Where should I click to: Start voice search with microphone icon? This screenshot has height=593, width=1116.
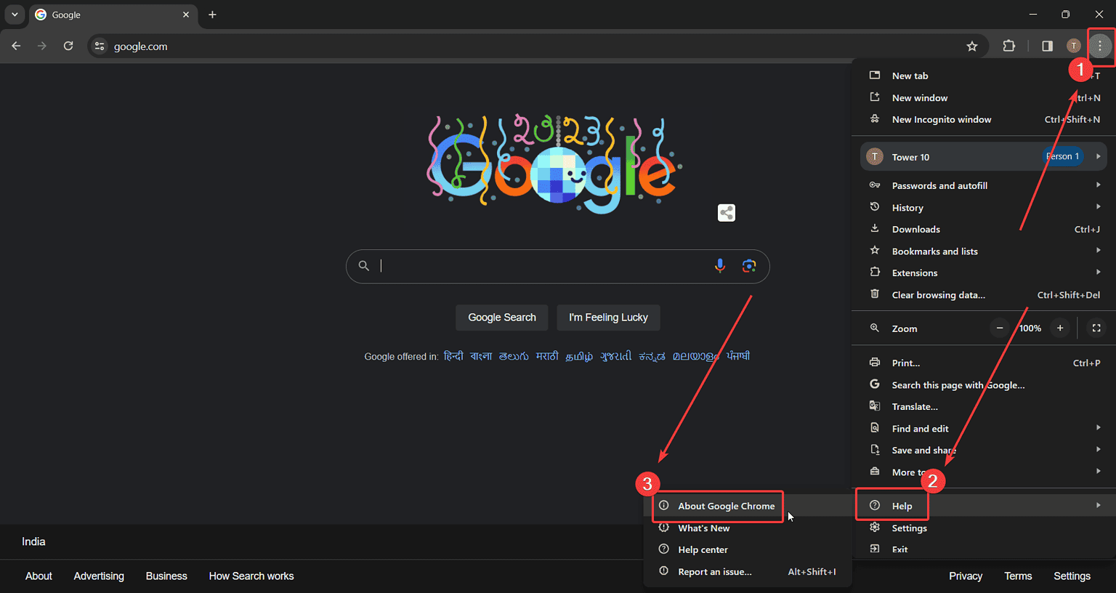coord(720,266)
